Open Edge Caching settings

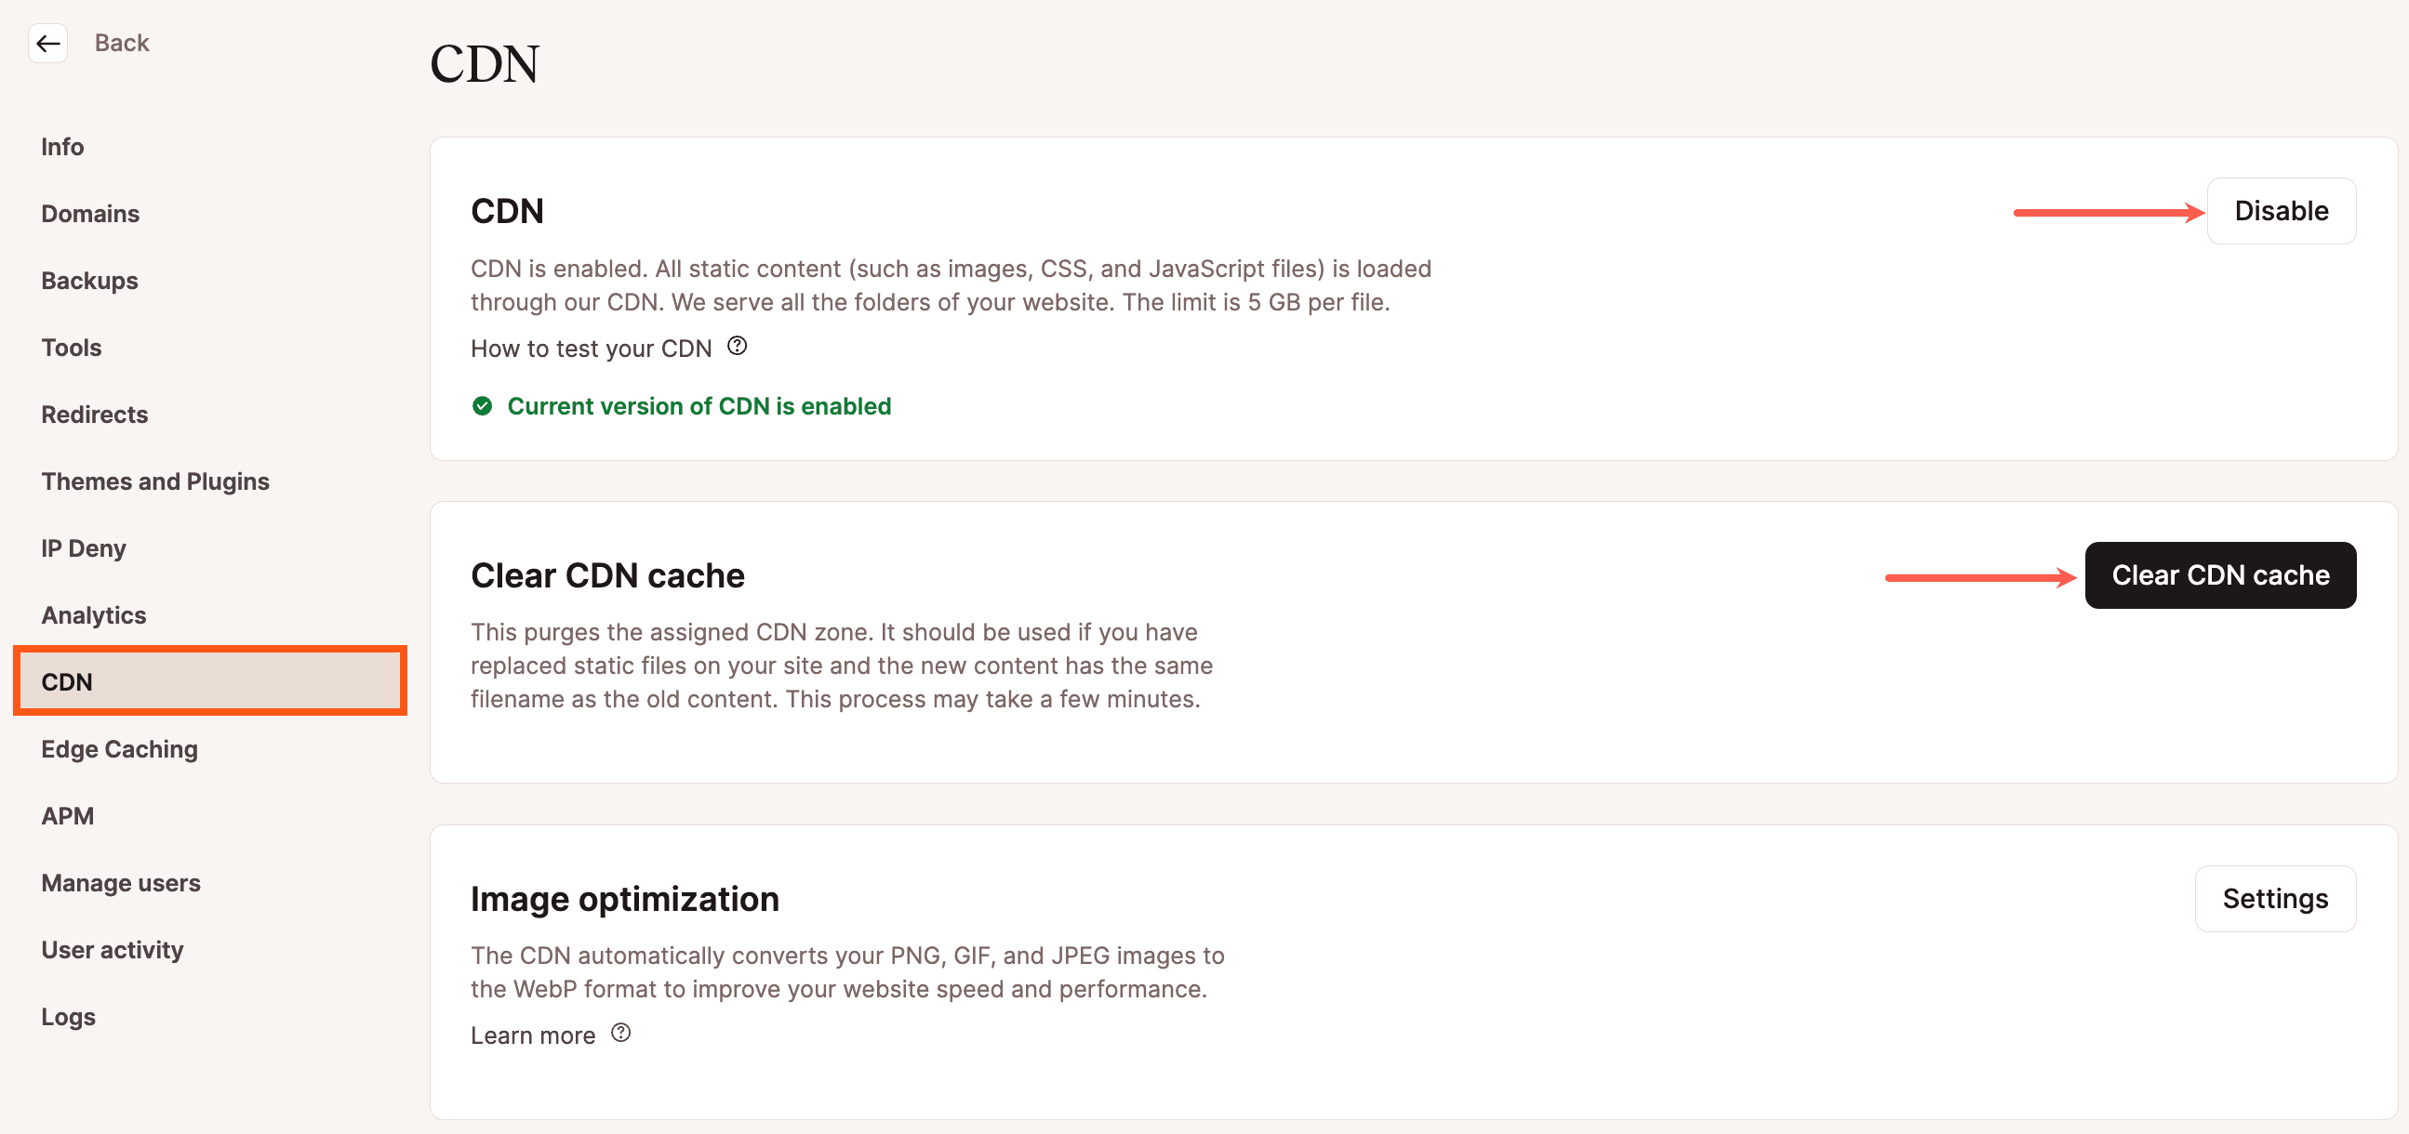point(119,748)
